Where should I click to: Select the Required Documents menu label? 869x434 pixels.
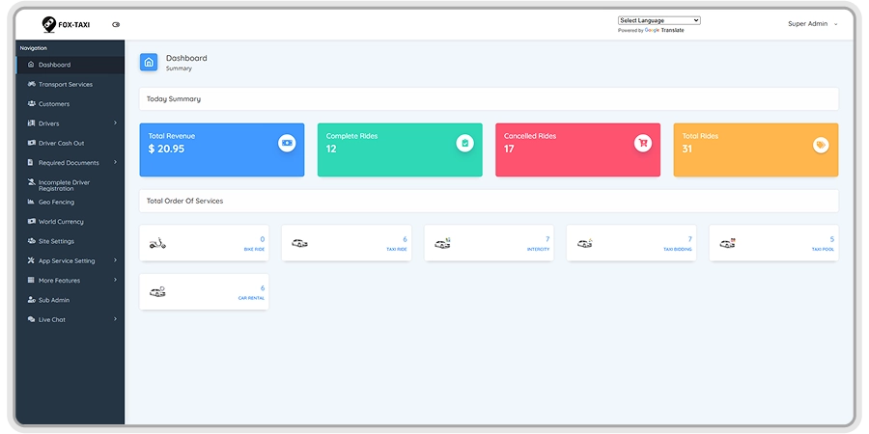69,163
